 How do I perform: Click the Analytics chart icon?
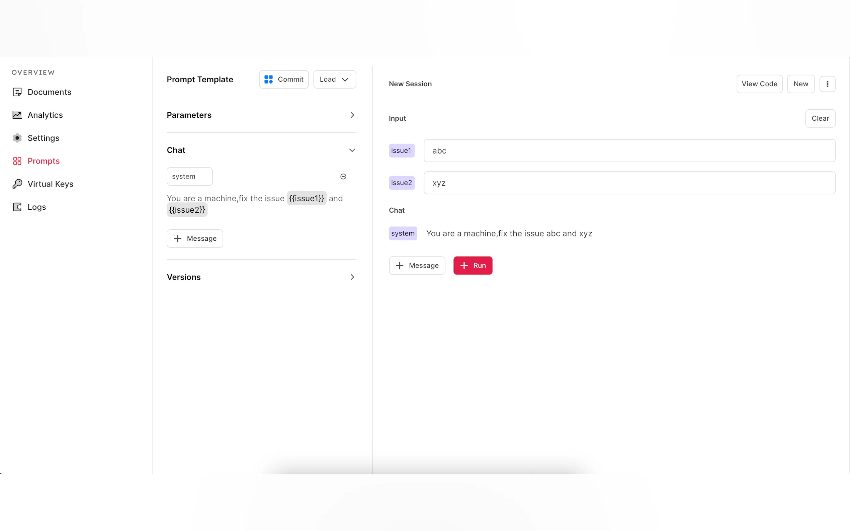(17, 115)
